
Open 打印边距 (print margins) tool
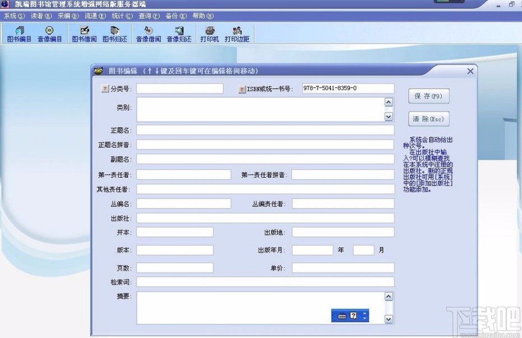(x=237, y=34)
